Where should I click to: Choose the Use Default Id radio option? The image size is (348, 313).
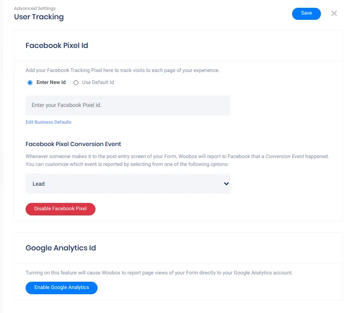[76, 82]
